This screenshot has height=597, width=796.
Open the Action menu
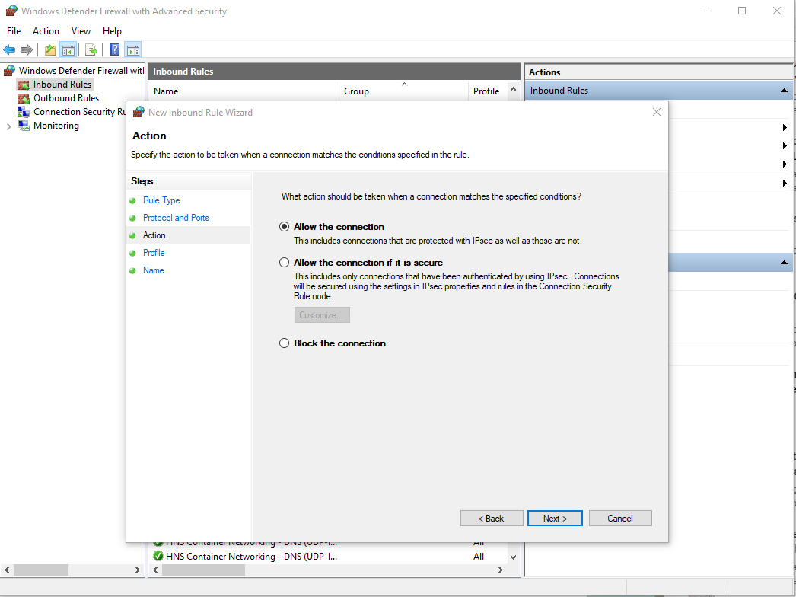pos(46,31)
